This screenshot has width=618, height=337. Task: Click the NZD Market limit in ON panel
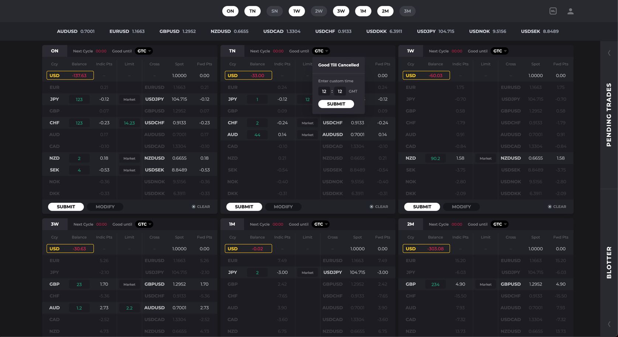129,159
